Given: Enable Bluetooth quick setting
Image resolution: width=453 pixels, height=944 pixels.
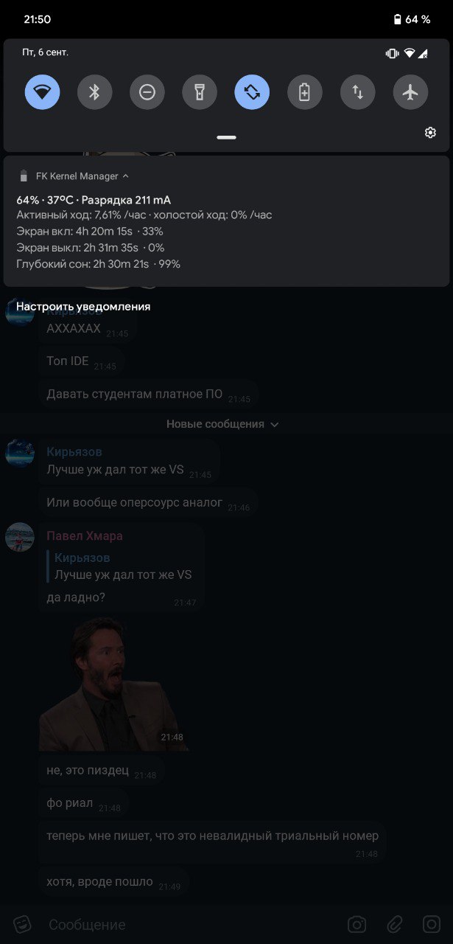Looking at the screenshot, I should point(94,92).
